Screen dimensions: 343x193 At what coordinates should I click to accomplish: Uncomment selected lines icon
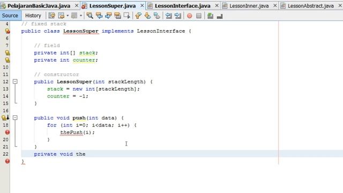(220, 16)
